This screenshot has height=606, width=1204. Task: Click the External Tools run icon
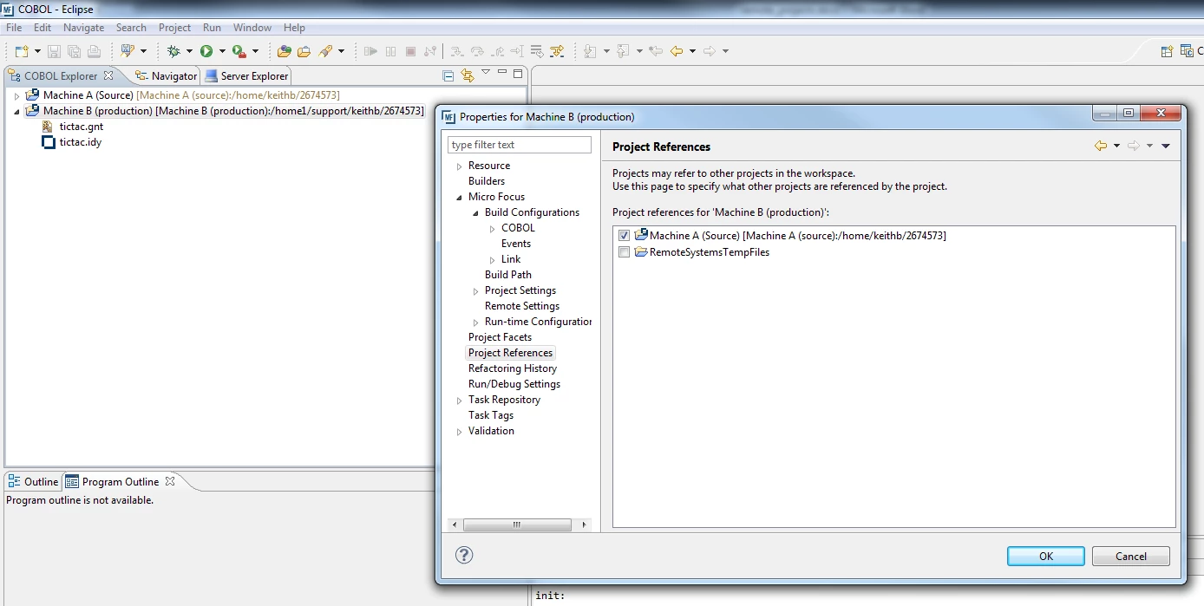[239, 51]
